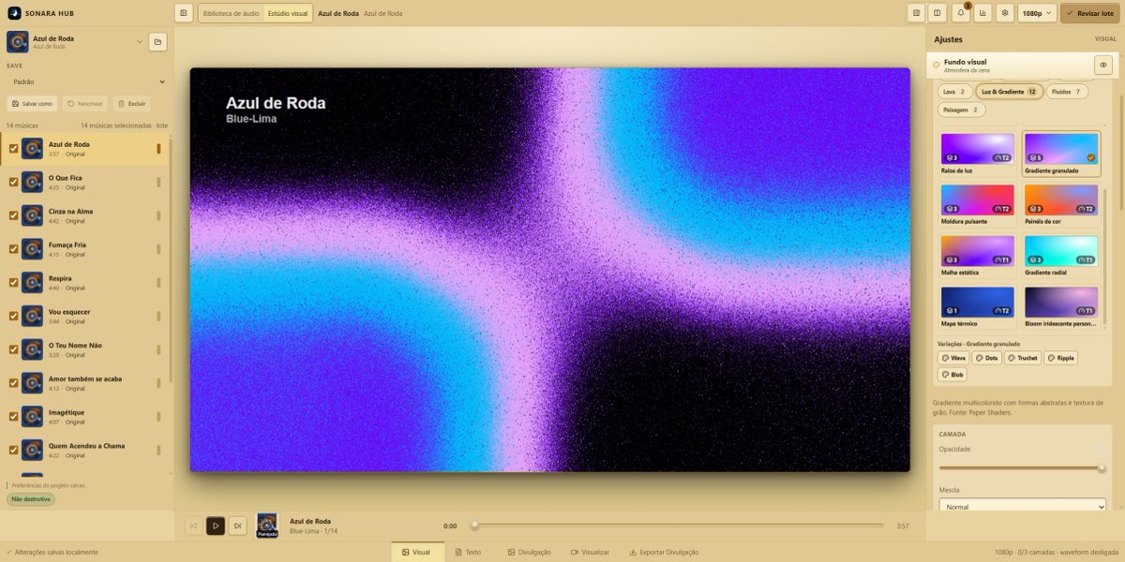Image resolution: width=1125 pixels, height=562 pixels.
Task: Filter backgrounds by Paisagem category
Action: pos(961,110)
